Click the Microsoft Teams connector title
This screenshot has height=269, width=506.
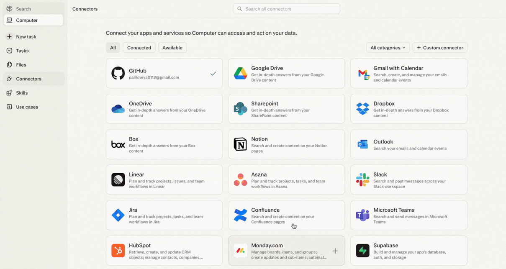[394, 210]
